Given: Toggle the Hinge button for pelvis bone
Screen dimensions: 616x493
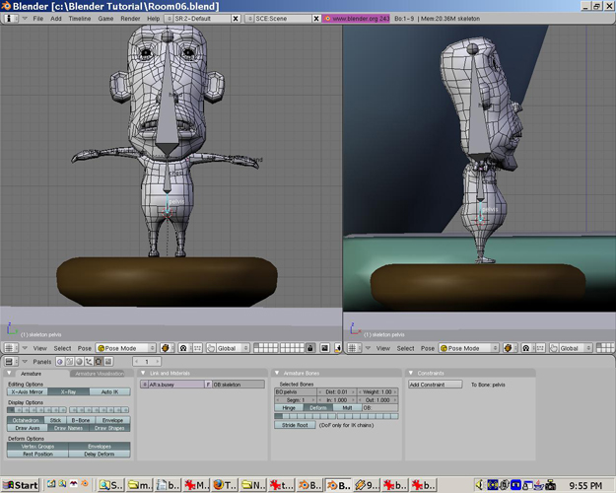Looking at the screenshot, I should [289, 407].
